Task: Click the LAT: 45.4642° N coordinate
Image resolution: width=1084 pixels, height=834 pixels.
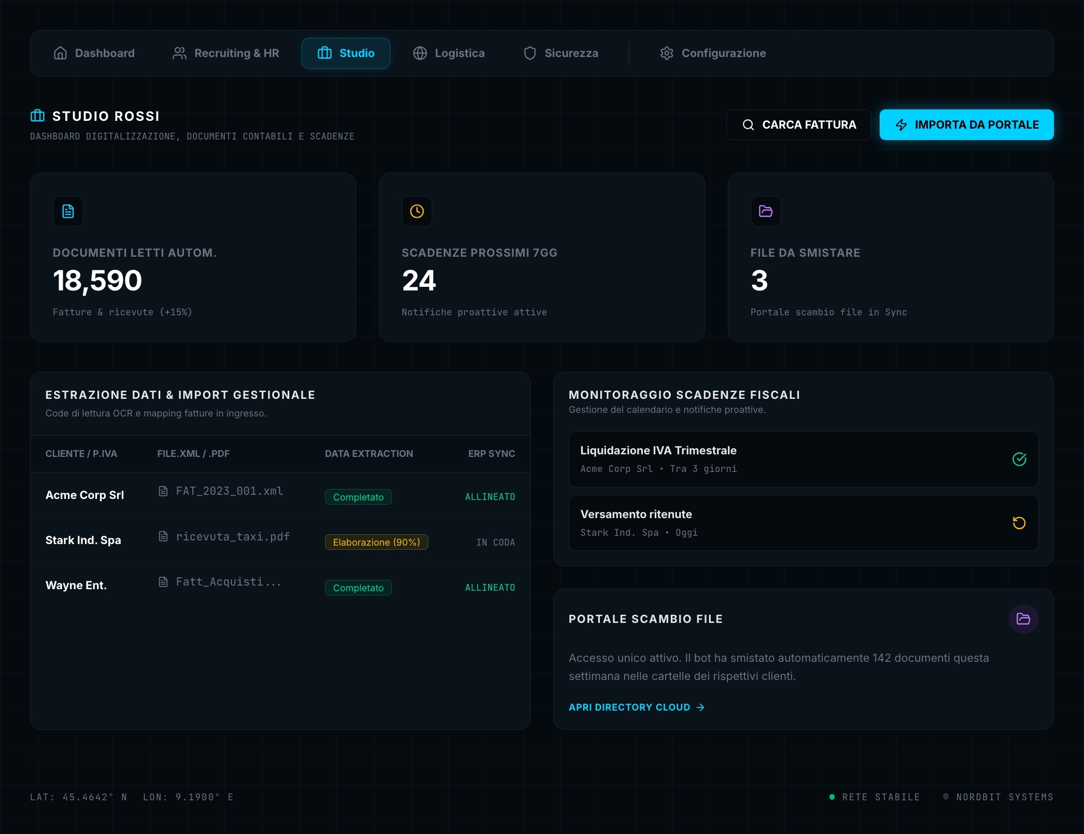Action: [79, 797]
